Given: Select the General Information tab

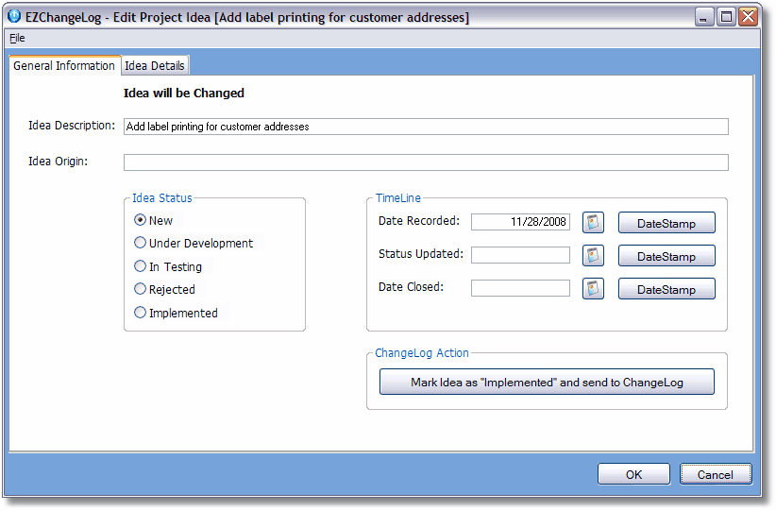Looking at the screenshot, I should click(x=64, y=66).
